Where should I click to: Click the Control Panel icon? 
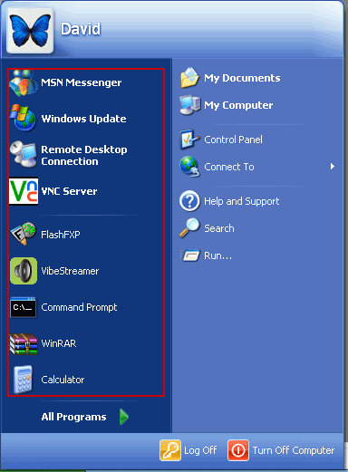click(189, 140)
